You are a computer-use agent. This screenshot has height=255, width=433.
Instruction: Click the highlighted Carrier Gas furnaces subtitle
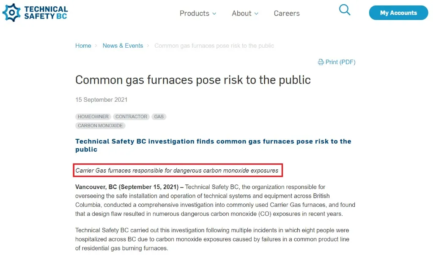[177, 171]
